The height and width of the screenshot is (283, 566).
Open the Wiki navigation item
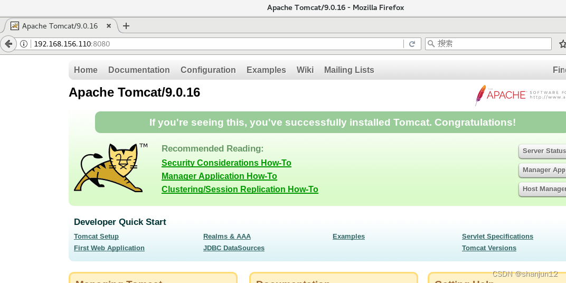(305, 70)
